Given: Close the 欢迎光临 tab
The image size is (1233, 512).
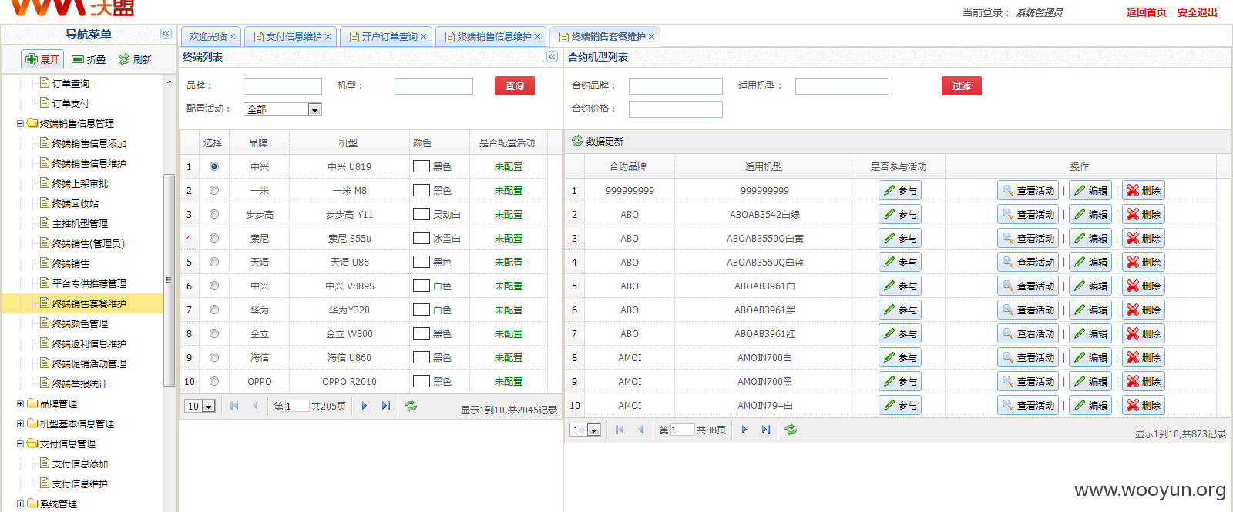Looking at the screenshot, I should click(x=232, y=37).
